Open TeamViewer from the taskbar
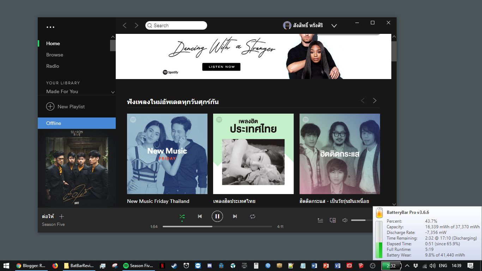This screenshot has width=482, height=271. pyautogui.click(x=198, y=266)
